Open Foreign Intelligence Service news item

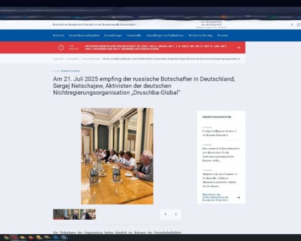tap(219, 133)
